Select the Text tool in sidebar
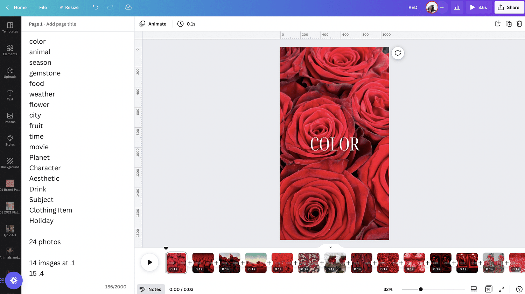Screen dimensions: 525x294 [10, 95]
